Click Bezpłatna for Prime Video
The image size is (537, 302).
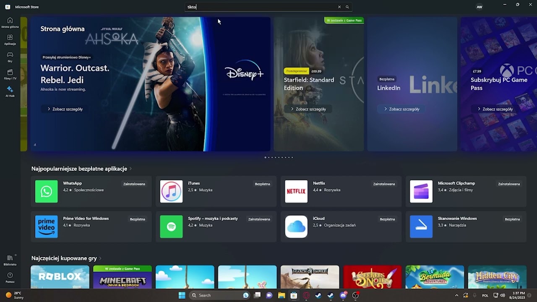[x=138, y=219]
